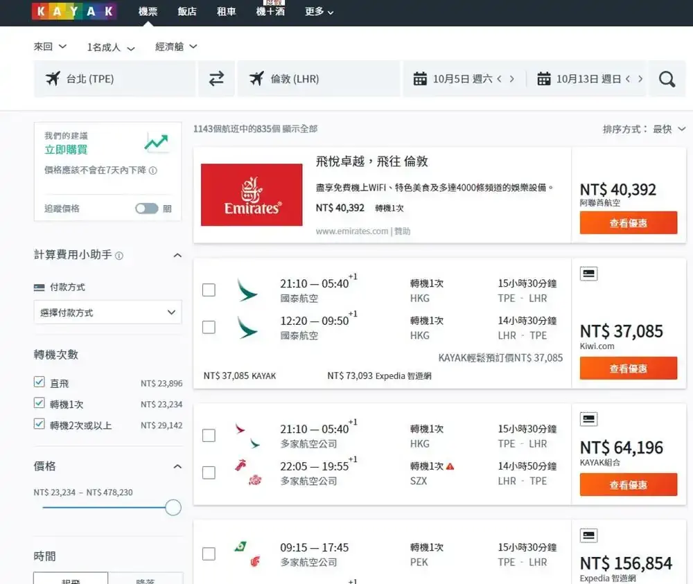Check the box for 22:05 – 19:55 flight

pyautogui.click(x=209, y=472)
